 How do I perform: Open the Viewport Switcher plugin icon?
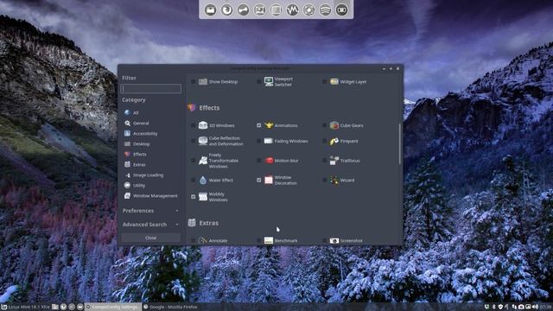269,81
